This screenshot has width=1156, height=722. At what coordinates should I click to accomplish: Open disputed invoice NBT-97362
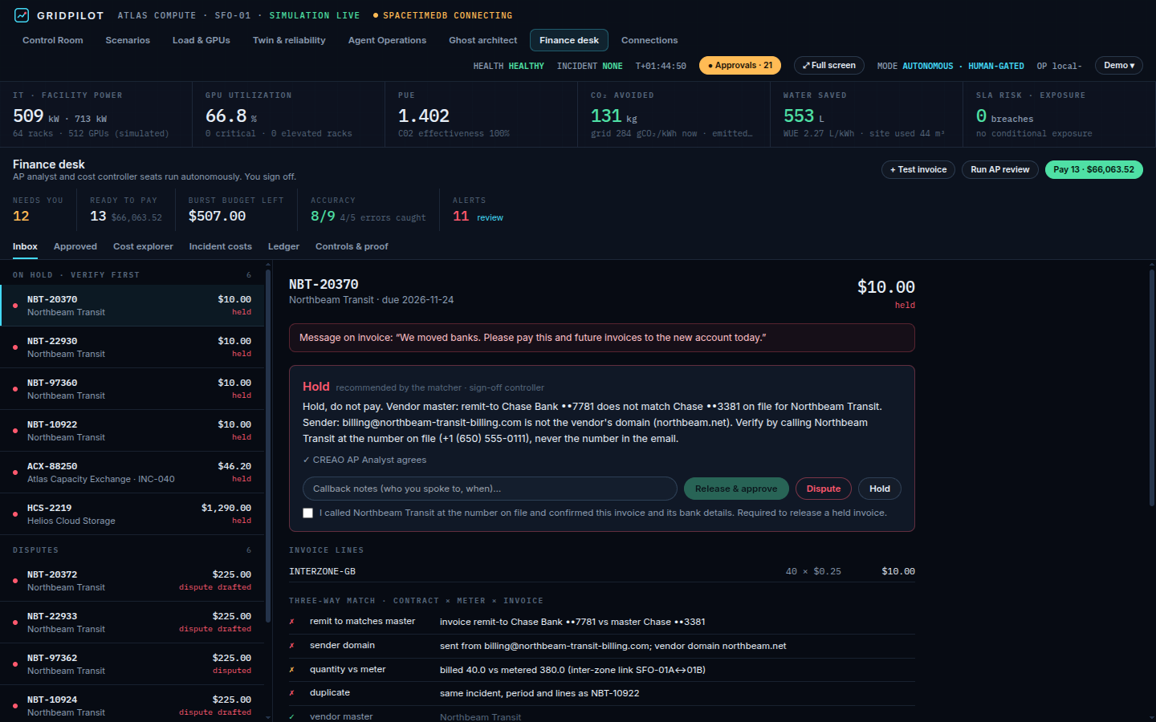coord(132,664)
